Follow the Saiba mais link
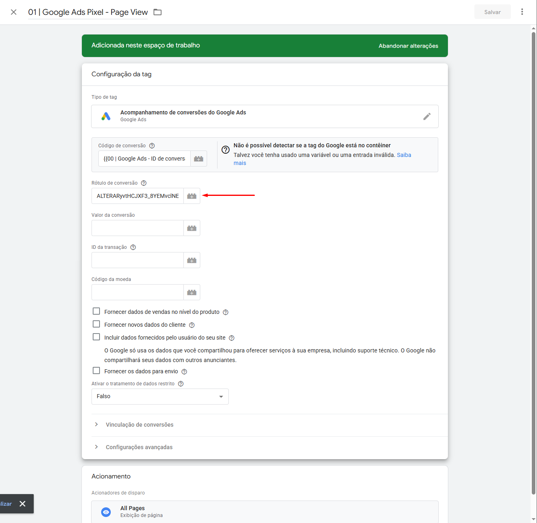The width and height of the screenshot is (537, 523). 404,155
